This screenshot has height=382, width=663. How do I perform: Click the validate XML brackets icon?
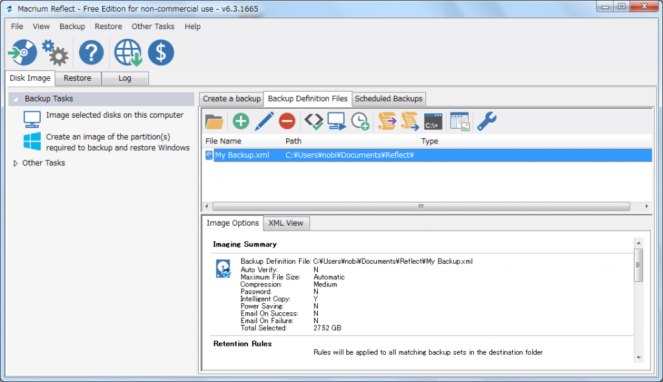coord(314,121)
